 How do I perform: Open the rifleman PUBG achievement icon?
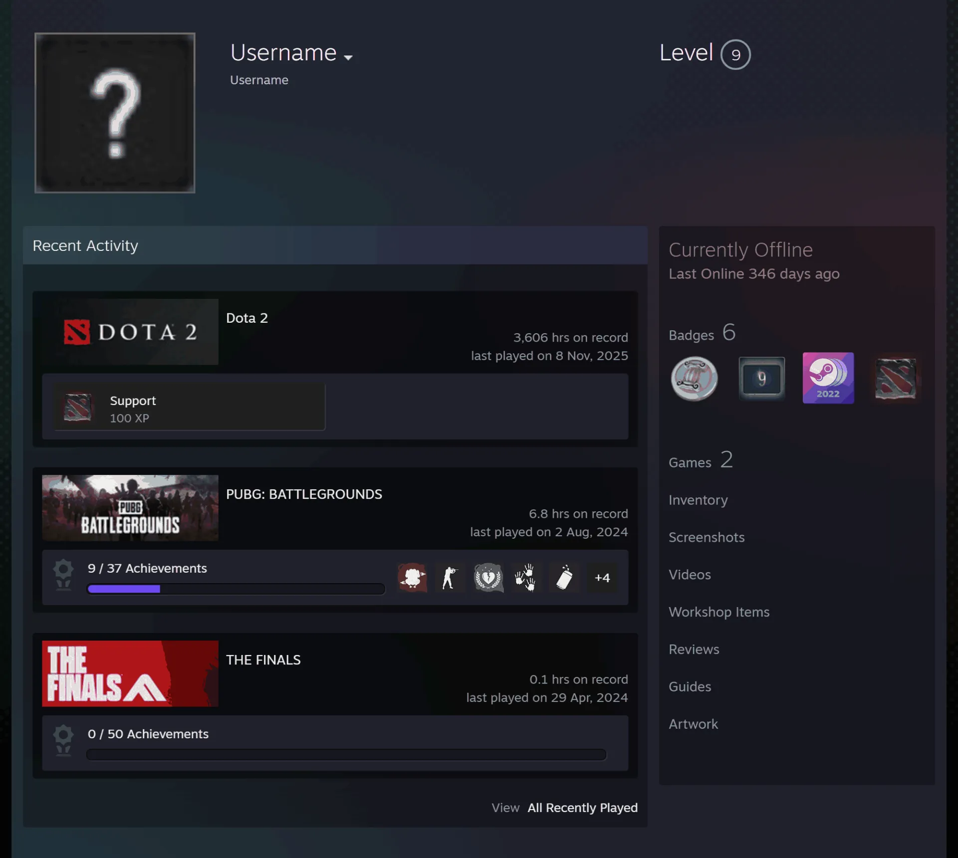(450, 578)
